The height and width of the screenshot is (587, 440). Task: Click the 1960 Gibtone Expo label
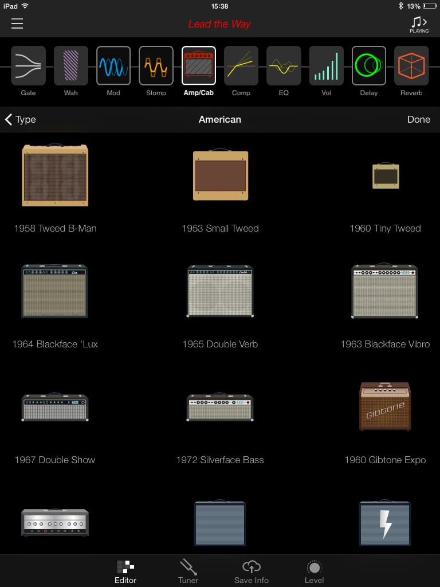[385, 460]
